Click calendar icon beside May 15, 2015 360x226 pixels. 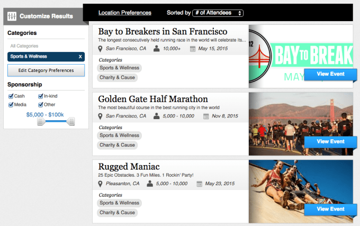[193, 49]
